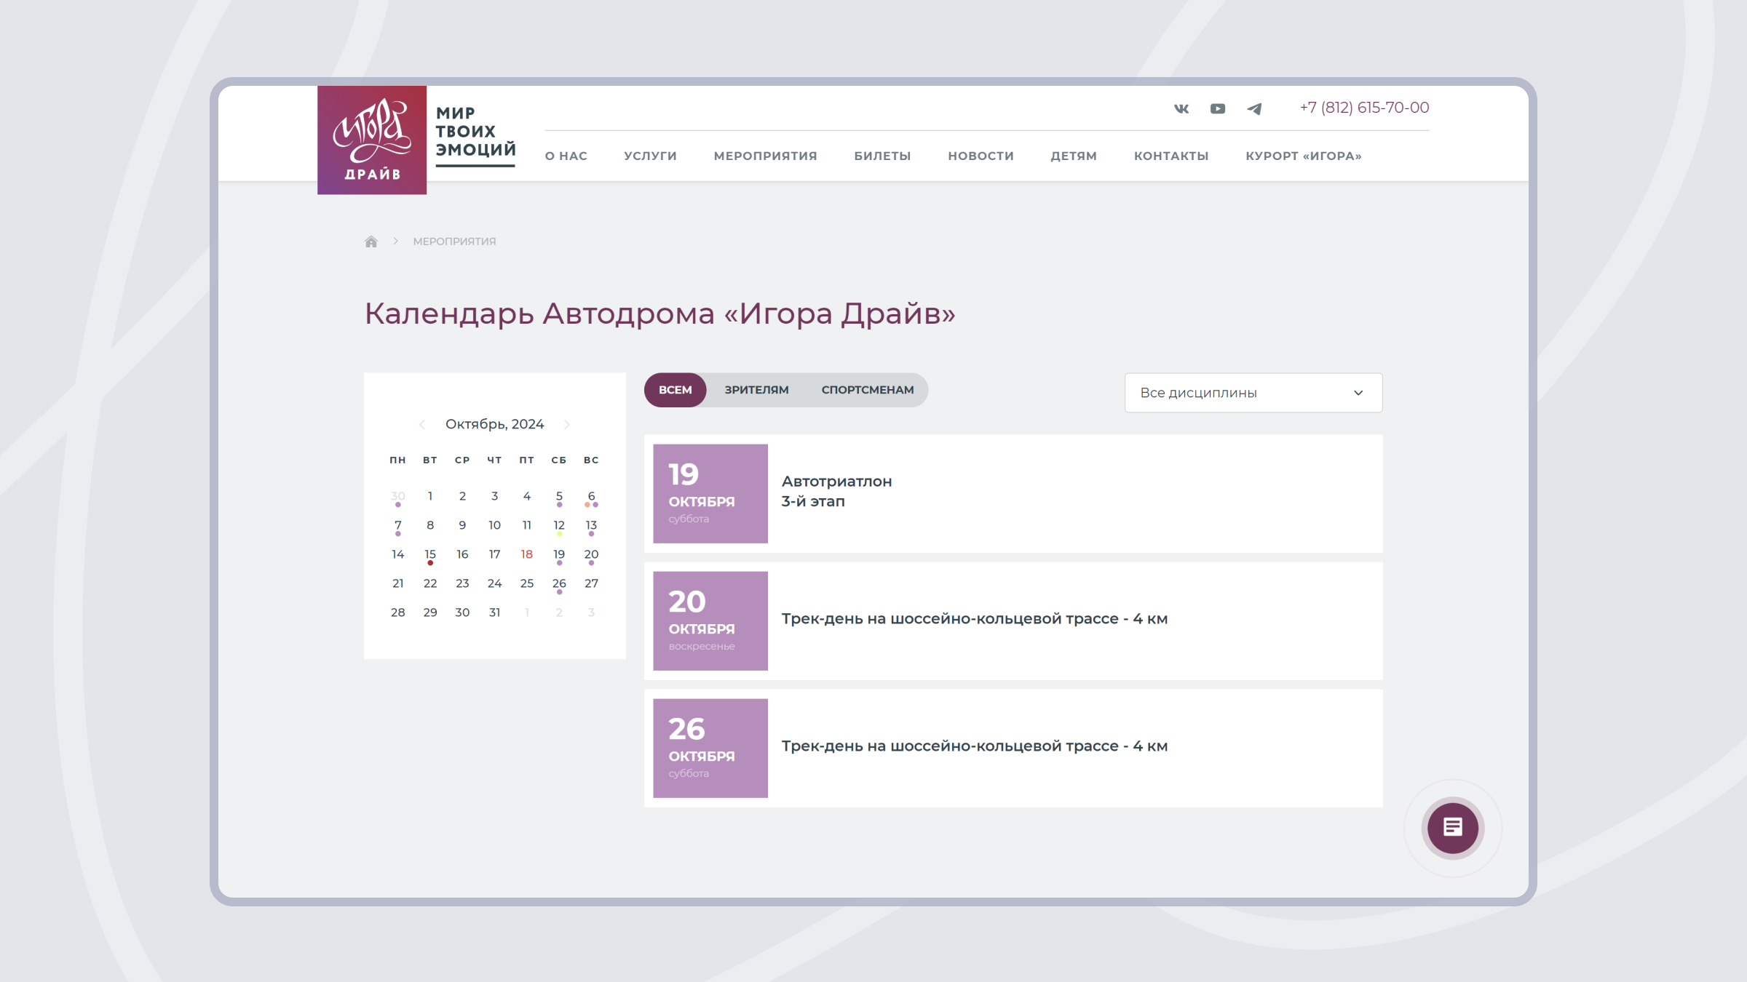Open the НОВОСТИ menu item
Screen dimensions: 1747x982
981,156
